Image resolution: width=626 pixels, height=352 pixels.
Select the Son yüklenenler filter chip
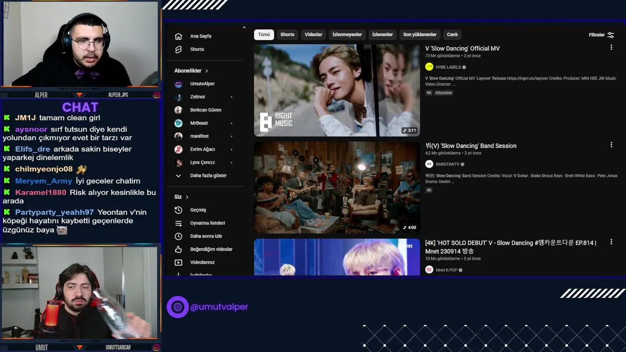[x=420, y=35]
